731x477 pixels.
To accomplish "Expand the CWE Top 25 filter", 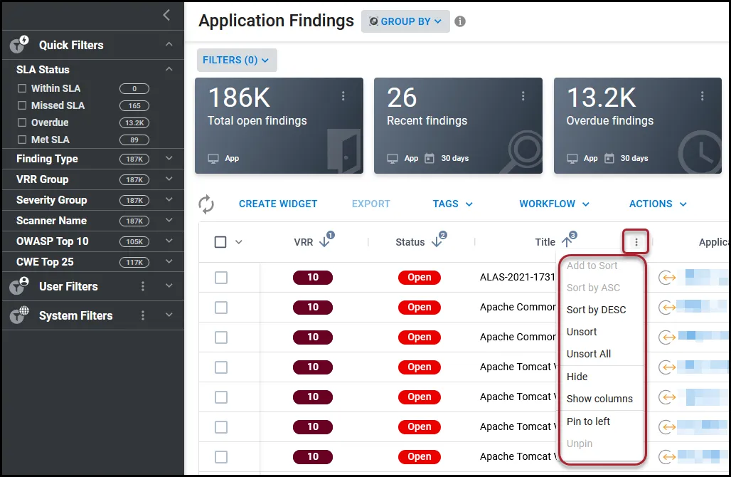I will click(x=169, y=261).
